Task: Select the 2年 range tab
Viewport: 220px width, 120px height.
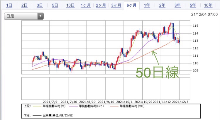Action: pos(162,6)
